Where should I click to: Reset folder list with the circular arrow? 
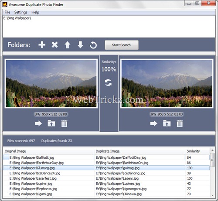point(93,45)
